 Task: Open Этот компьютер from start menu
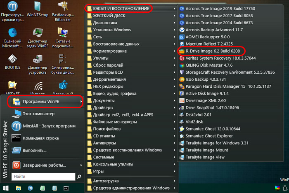47,114
